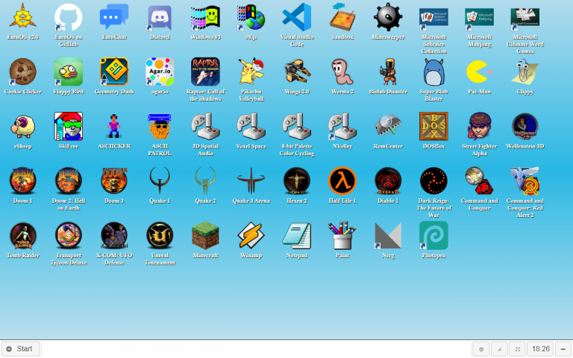Open Worms 2

(x=342, y=72)
